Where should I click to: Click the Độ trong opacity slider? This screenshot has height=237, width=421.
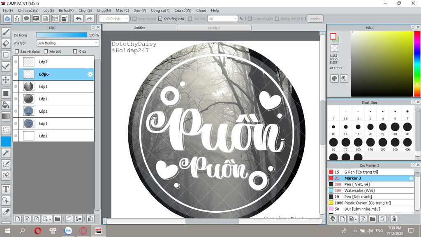pyautogui.click(x=62, y=35)
